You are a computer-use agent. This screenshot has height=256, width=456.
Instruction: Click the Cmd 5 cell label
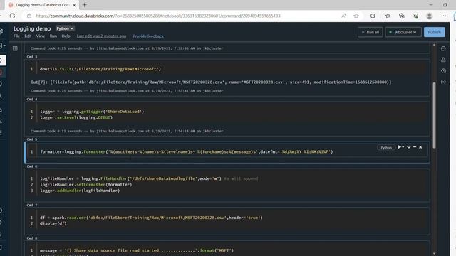coord(32,139)
